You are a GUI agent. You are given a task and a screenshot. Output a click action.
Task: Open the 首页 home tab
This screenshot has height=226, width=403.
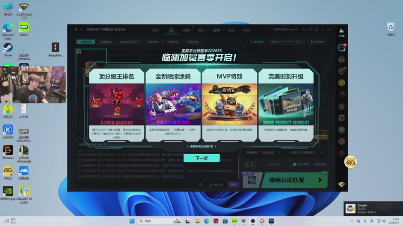pos(156,30)
